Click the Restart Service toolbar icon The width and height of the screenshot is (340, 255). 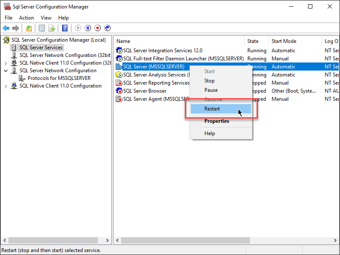[x=107, y=28]
